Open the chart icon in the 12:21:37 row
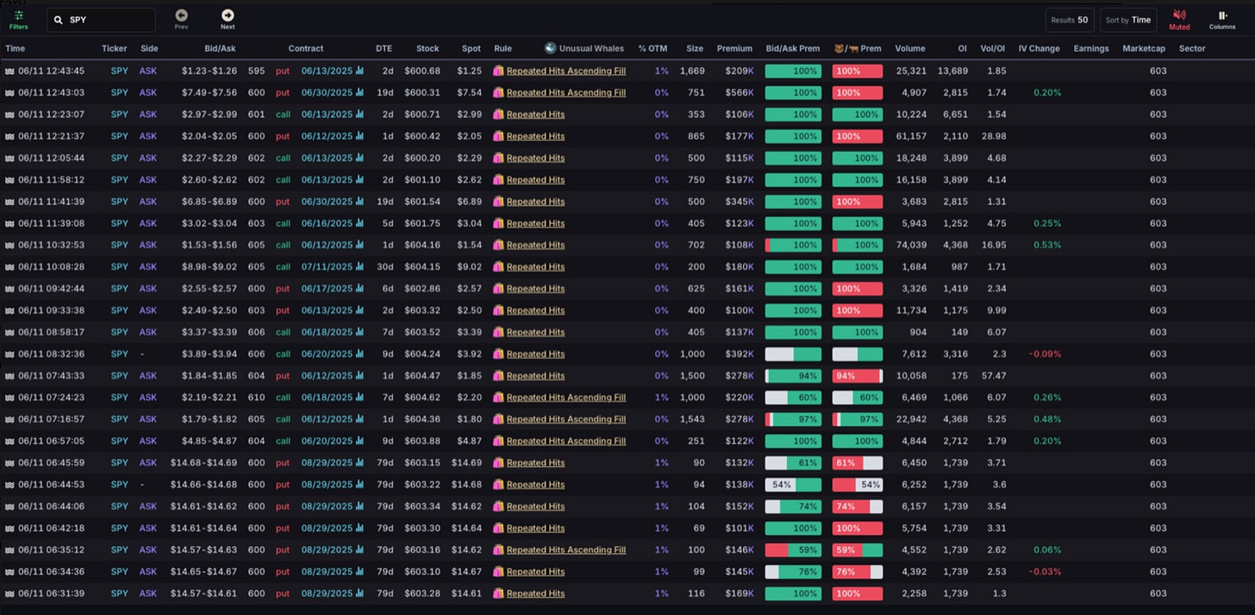This screenshot has width=1255, height=615. [359, 136]
